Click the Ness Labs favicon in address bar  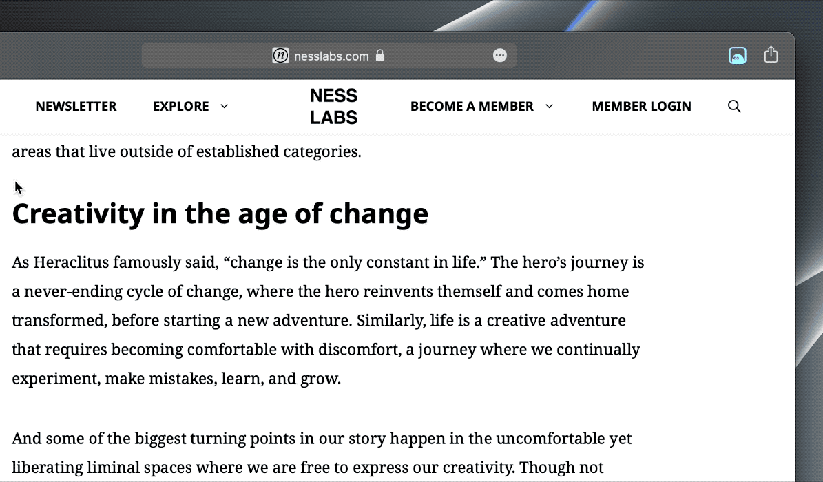(x=280, y=56)
